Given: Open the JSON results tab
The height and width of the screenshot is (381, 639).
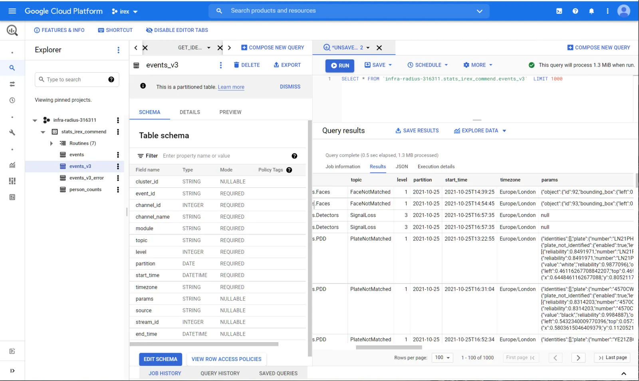Looking at the screenshot, I should 402,167.
